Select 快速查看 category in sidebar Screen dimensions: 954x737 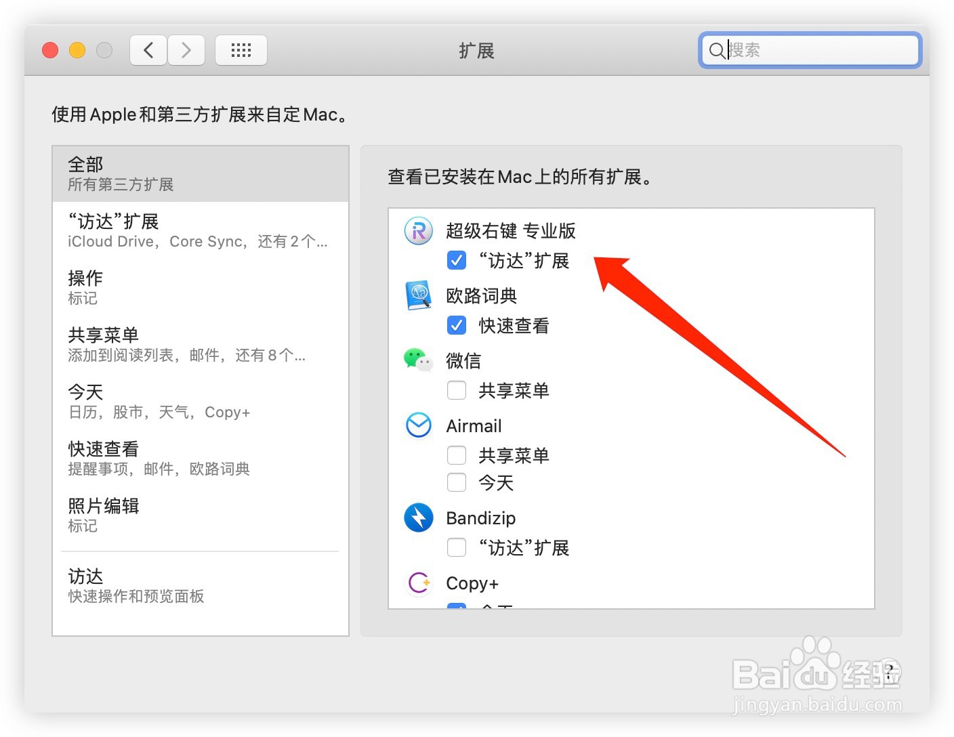point(201,459)
